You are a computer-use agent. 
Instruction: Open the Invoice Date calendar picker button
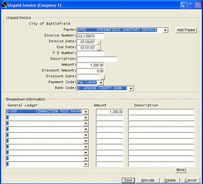pos(99,42)
